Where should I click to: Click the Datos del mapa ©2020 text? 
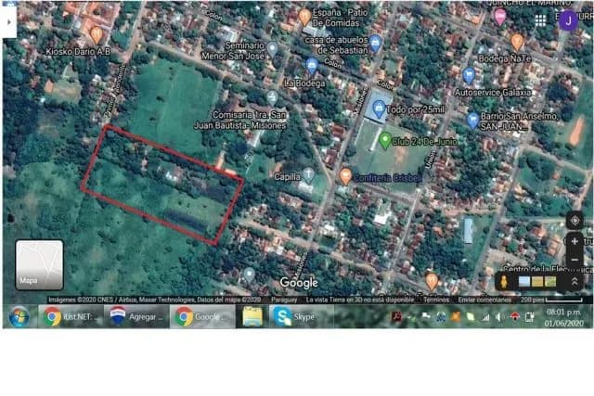231,300
